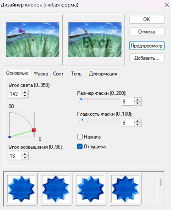Viewport: 171px width, 210px height.
Task: Click the blue origin point in angle diagram
Action: pos(10,137)
